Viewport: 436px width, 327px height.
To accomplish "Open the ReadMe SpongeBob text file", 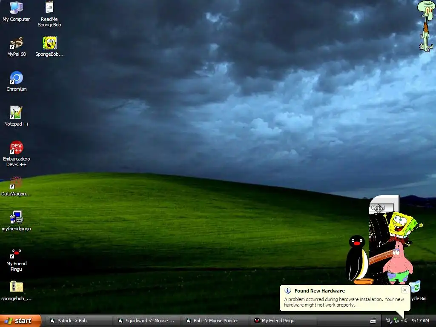I will pos(49,14).
